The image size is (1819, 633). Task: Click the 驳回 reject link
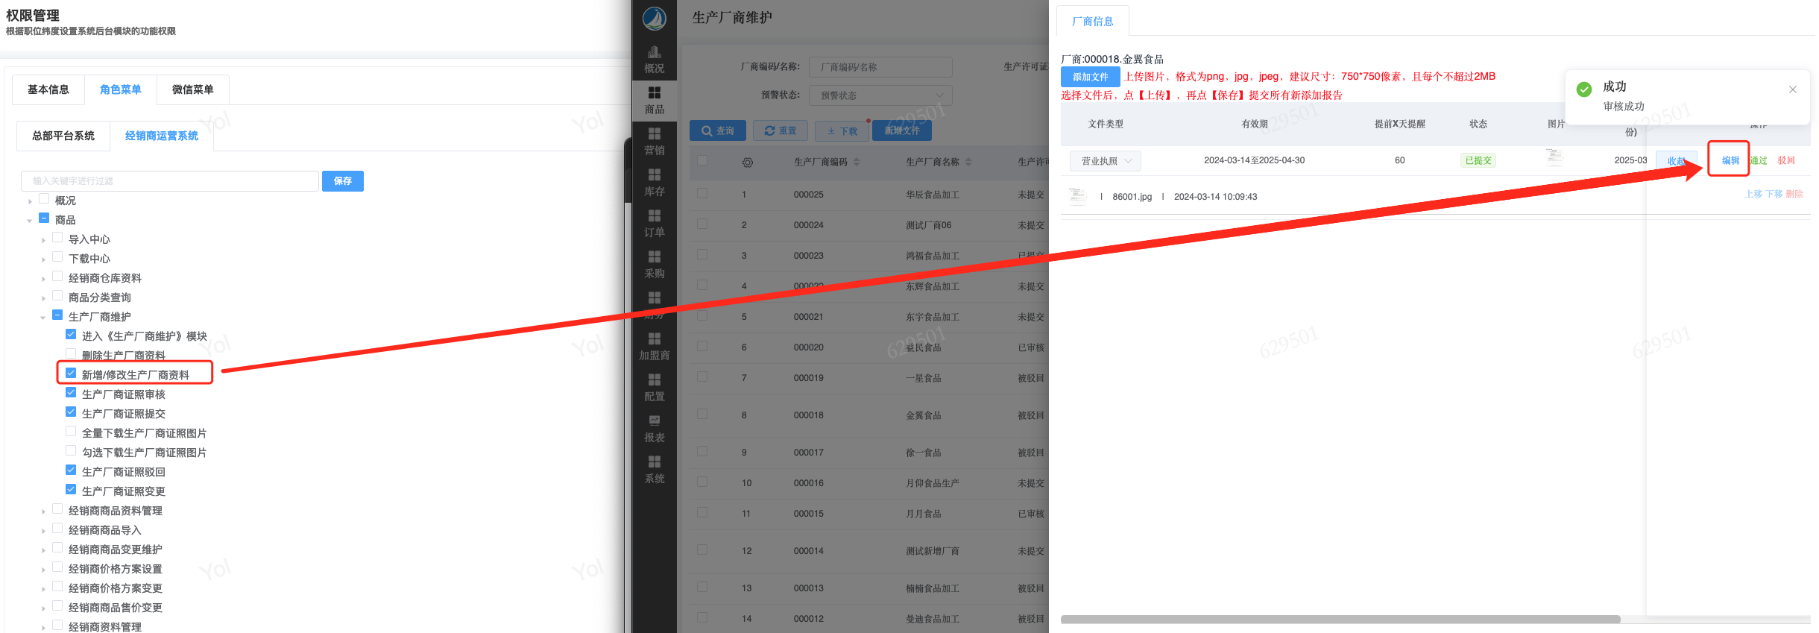point(1786,160)
